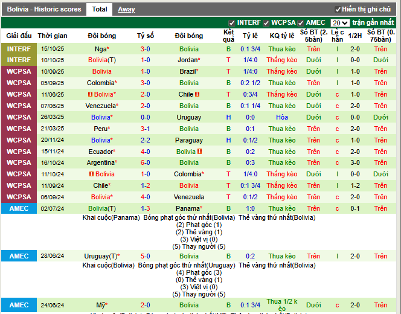This screenshot has height=314, width=401.
Task: Click the 1-3 score of Bolivia vs Panama
Action: (x=146, y=208)
